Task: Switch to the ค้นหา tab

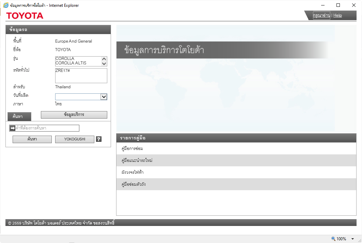Action: click(19, 117)
